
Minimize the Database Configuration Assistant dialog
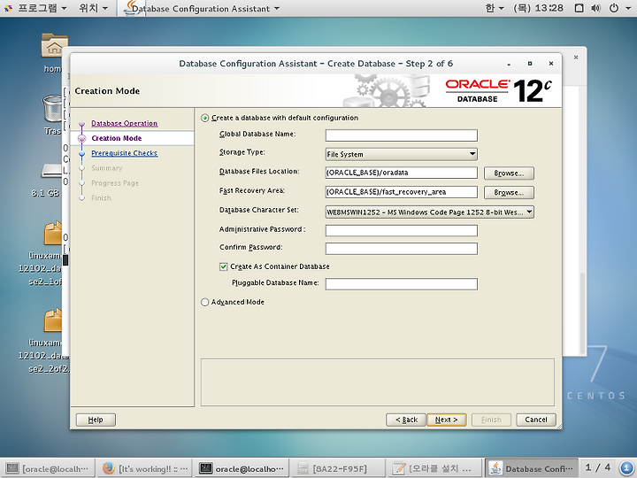[509, 64]
